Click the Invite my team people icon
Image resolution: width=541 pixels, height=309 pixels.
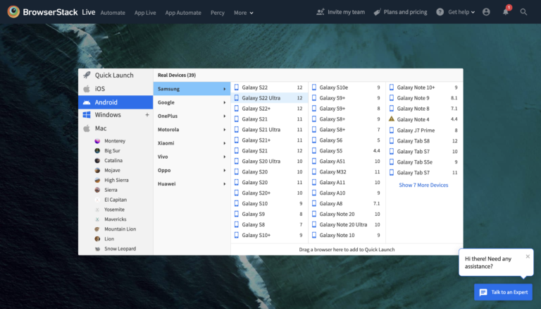[x=321, y=12]
